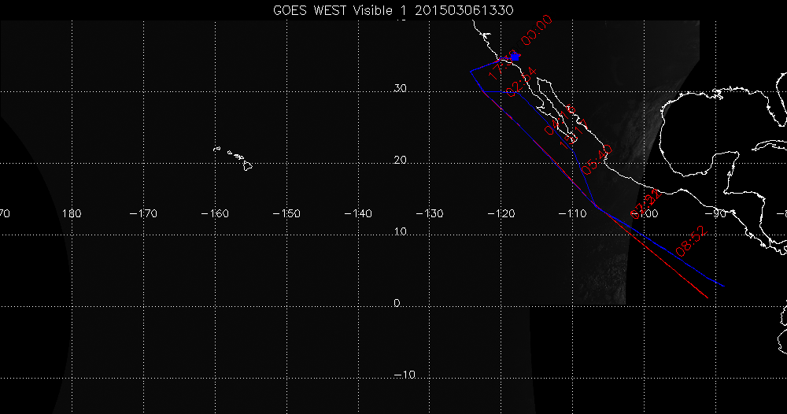Click the red flight track arrowhead end
Viewport: 787px width, 414px height.
pyautogui.click(x=705, y=296)
